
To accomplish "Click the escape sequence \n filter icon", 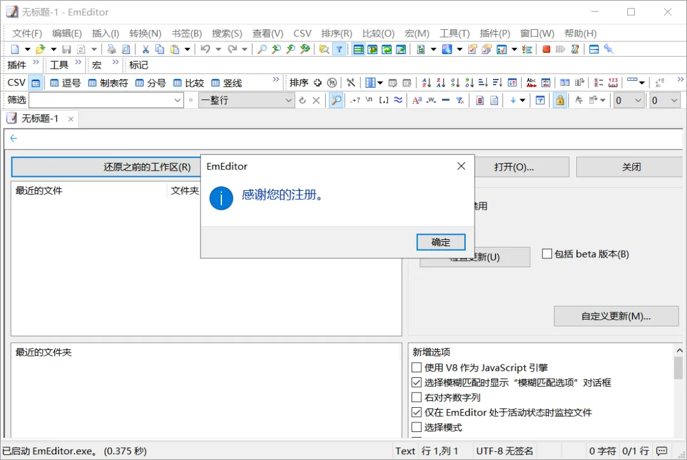I will pos(370,101).
